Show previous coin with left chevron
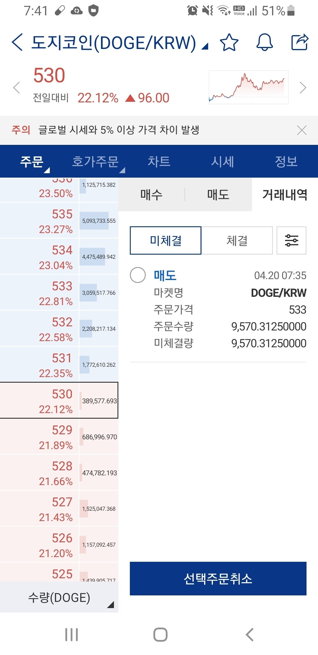Screen dimensions: 318x655 16,88
